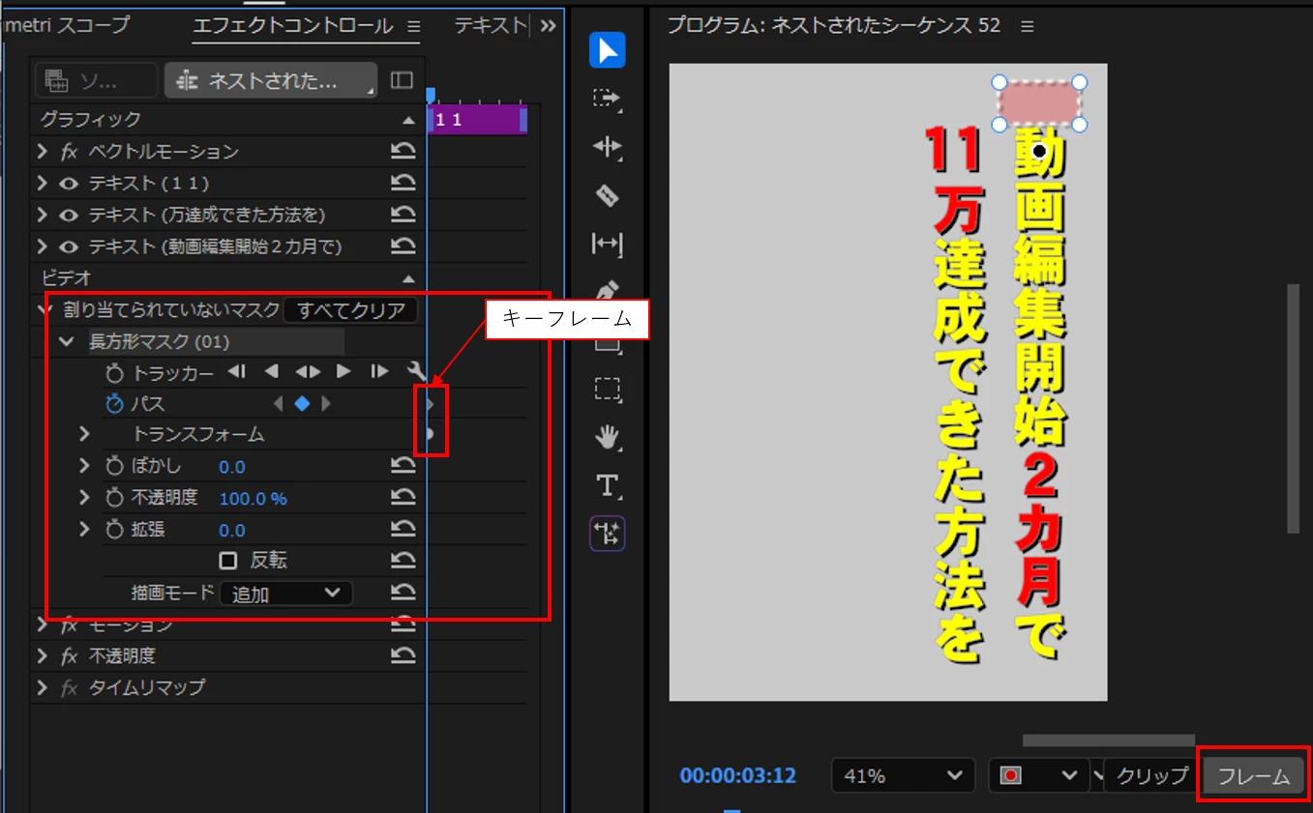Reset the 描画モード setting

pos(403,593)
